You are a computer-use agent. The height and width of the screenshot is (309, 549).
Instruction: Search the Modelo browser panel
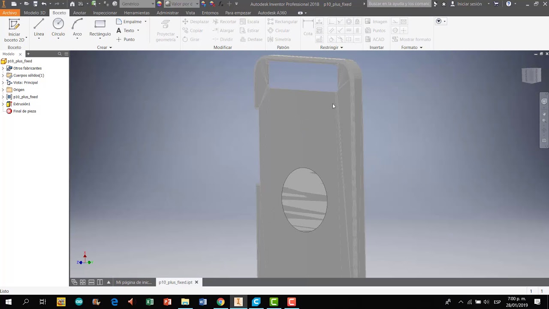60,54
